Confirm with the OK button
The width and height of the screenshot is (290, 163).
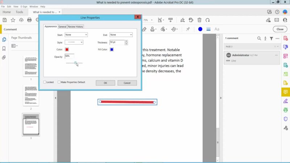pyautogui.click(x=105, y=83)
